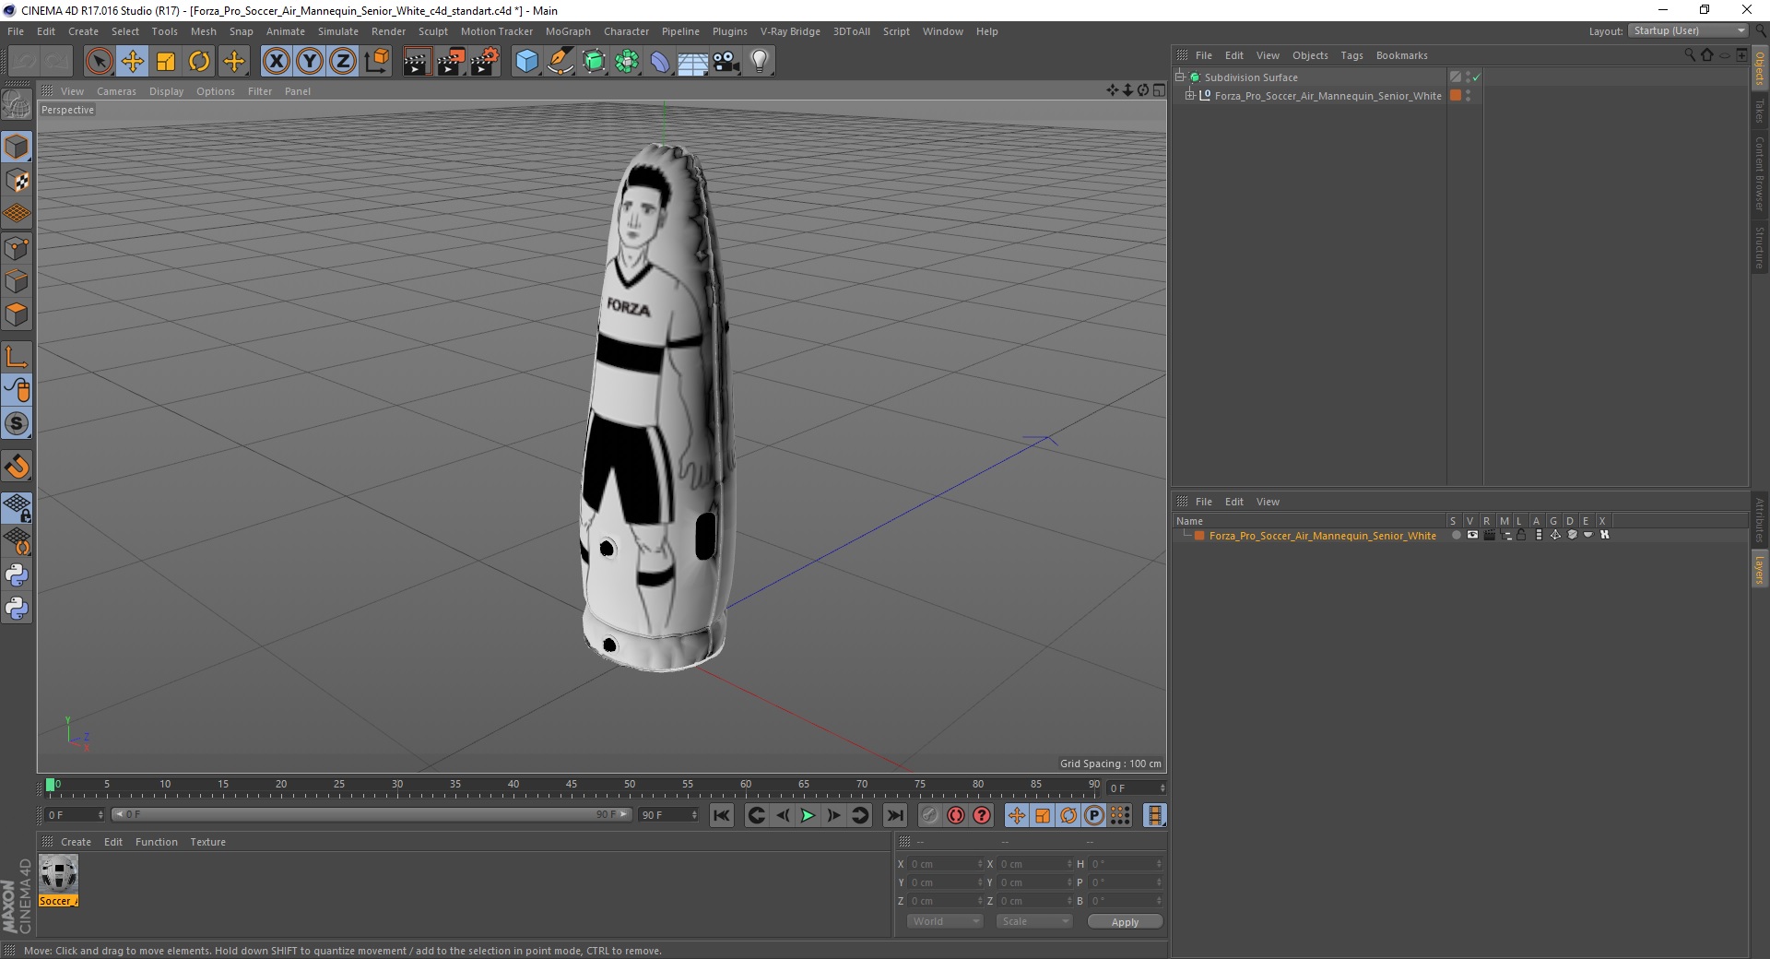
Task: Click the X position input field
Action: [x=945, y=864]
